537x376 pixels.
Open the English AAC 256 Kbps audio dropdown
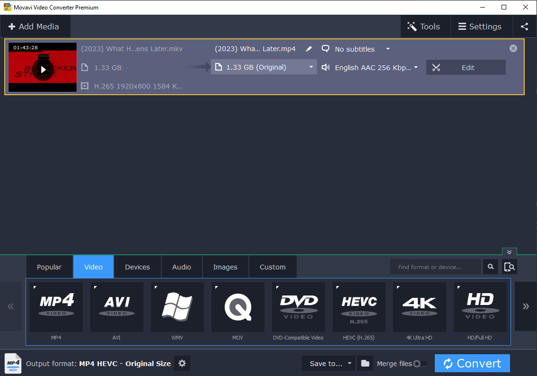[376, 68]
